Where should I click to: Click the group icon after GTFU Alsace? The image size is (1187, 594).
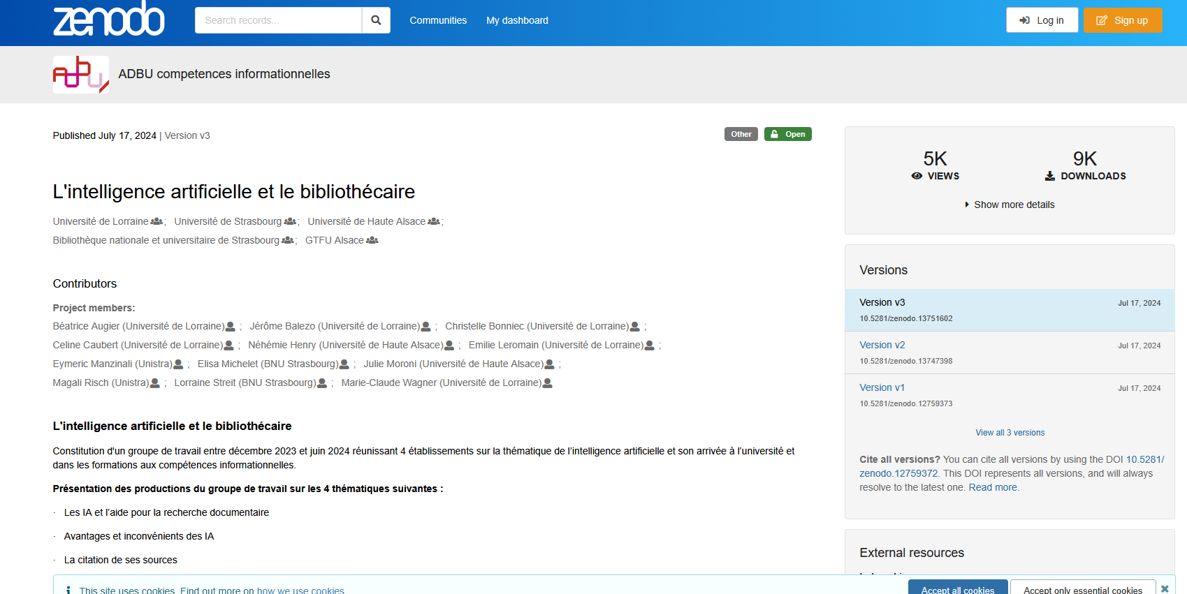pos(372,240)
